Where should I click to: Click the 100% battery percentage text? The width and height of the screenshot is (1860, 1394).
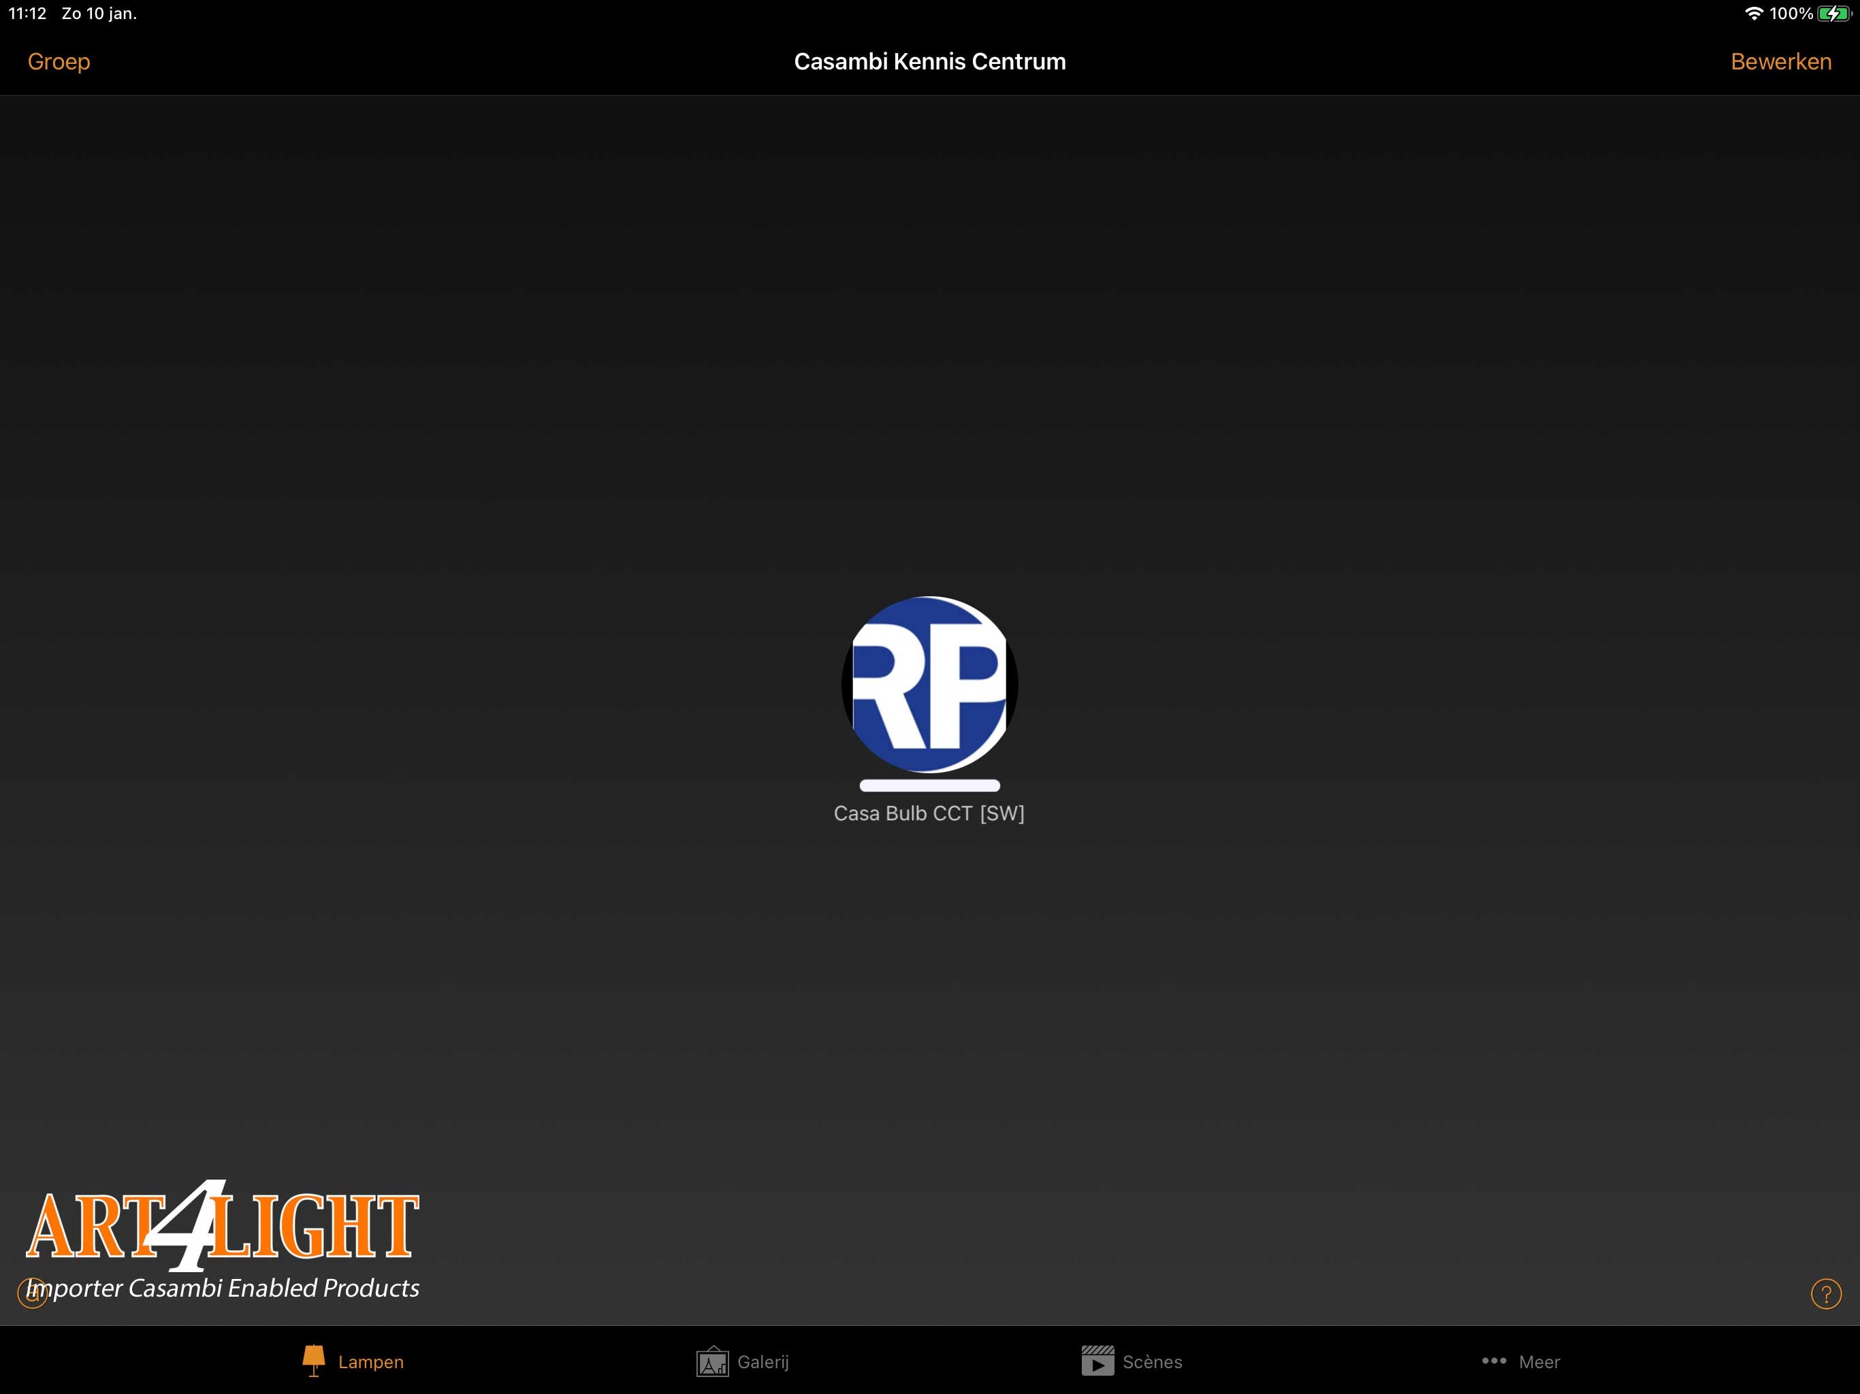point(1791,14)
